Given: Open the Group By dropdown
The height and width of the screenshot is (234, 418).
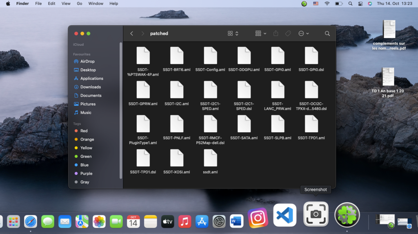Looking at the screenshot, I should pos(260,33).
